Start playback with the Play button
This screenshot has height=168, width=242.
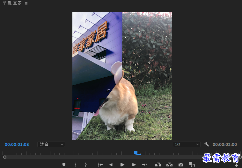pyautogui.click(x=122, y=164)
